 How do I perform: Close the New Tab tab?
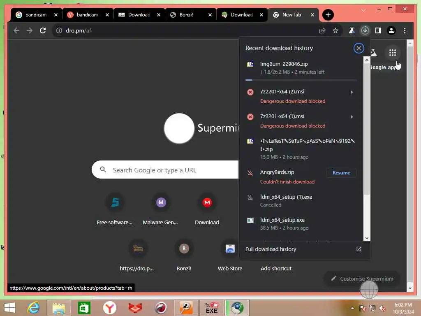tap(312, 15)
